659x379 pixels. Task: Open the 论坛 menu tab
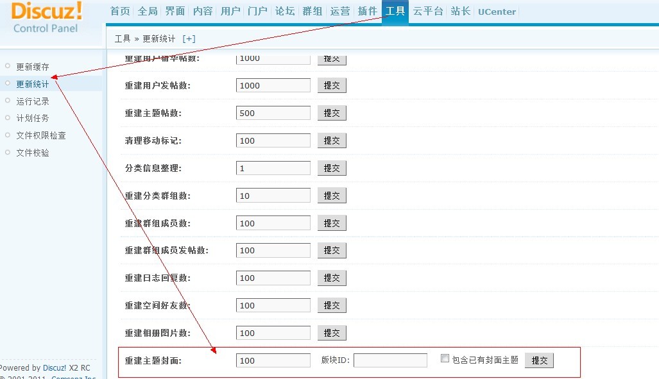pos(285,11)
